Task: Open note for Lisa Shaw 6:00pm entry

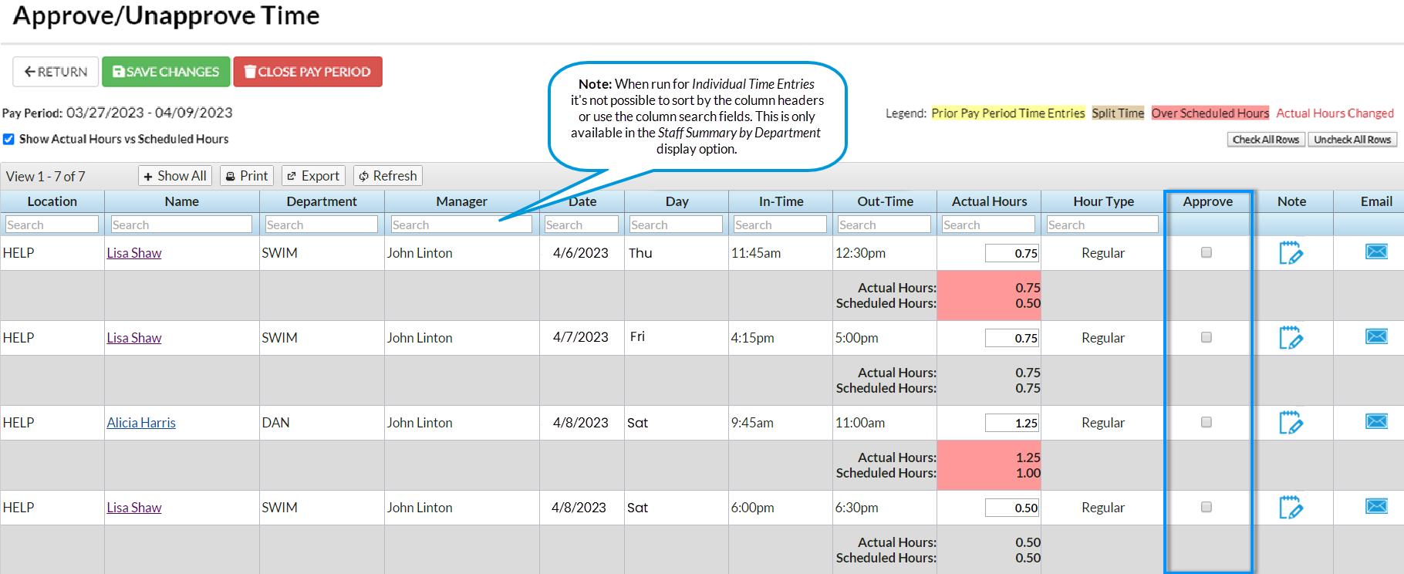Action: point(1291,508)
